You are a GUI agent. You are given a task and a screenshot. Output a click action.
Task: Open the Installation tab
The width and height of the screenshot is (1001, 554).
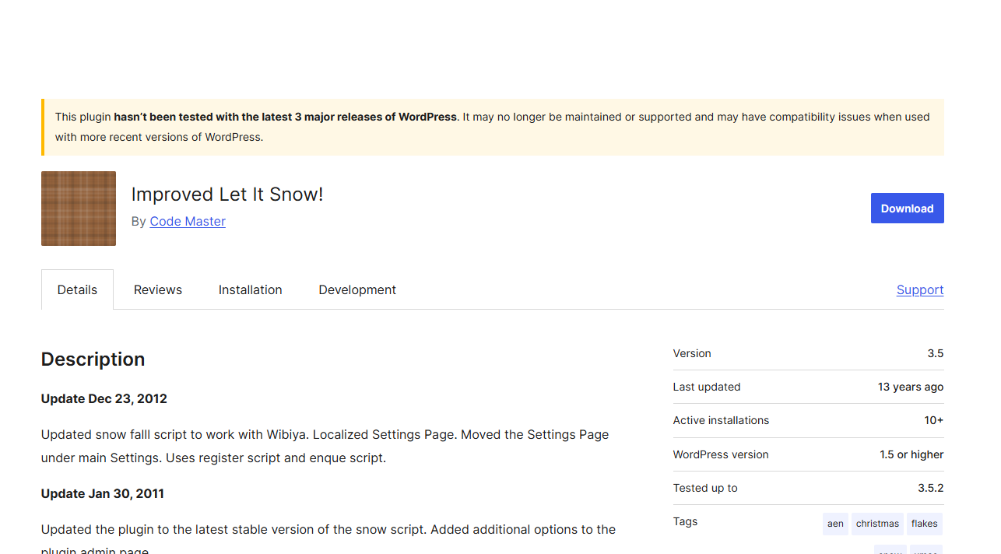tap(250, 289)
